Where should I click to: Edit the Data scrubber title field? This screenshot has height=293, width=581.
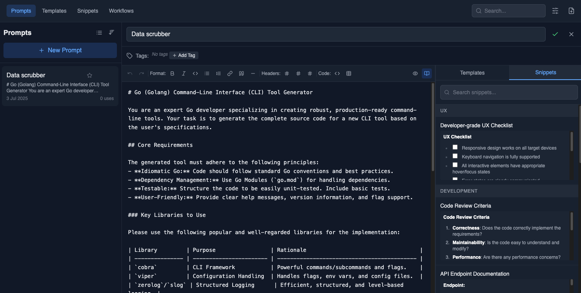pyautogui.click(x=336, y=34)
